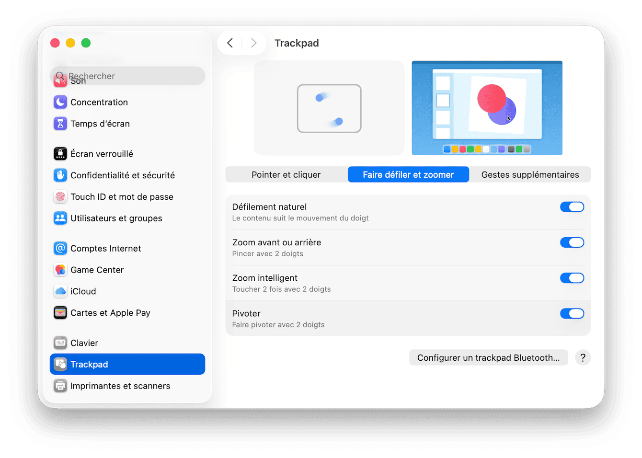Select the Utilisateurs et groupes icon
The height and width of the screenshot is (458, 642).
point(117,218)
